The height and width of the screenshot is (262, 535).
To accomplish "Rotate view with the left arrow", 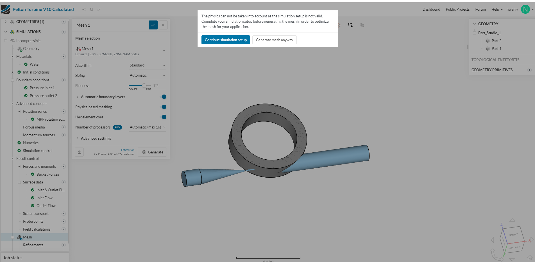I will coord(492,240).
